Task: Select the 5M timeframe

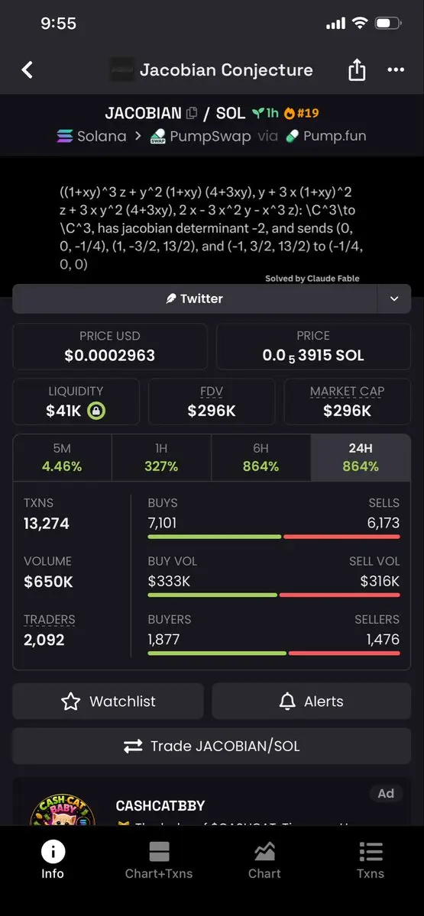Action: point(62,457)
